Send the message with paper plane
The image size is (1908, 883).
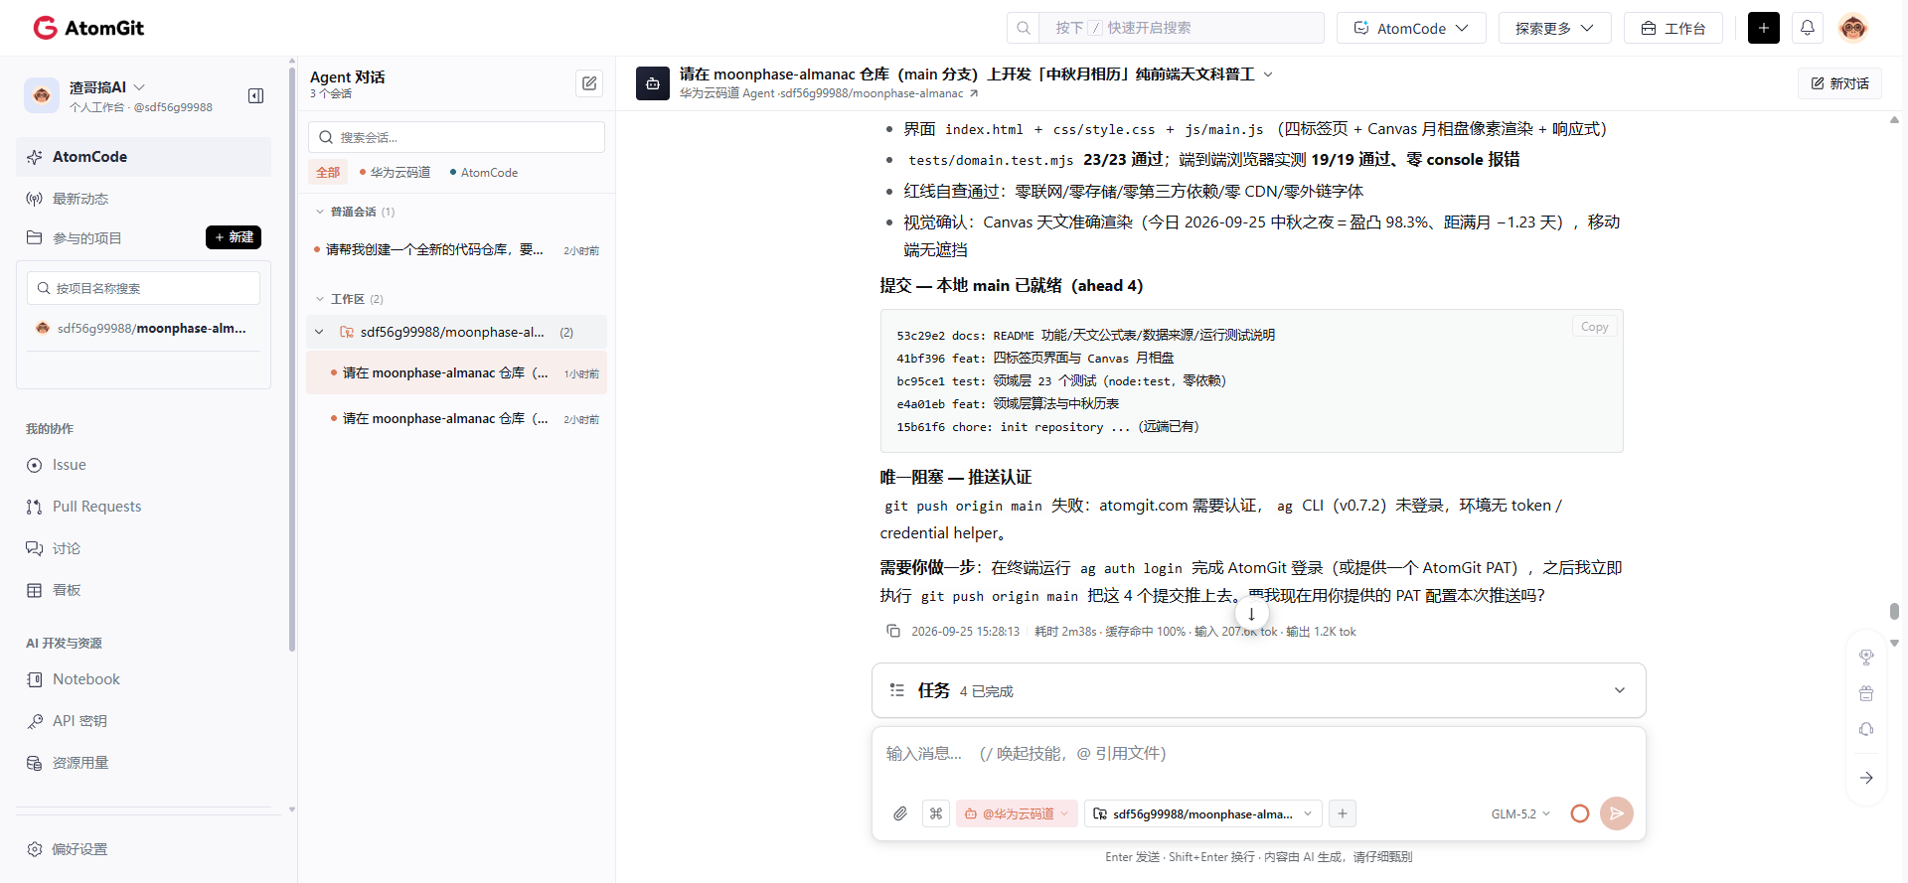pos(1617,813)
